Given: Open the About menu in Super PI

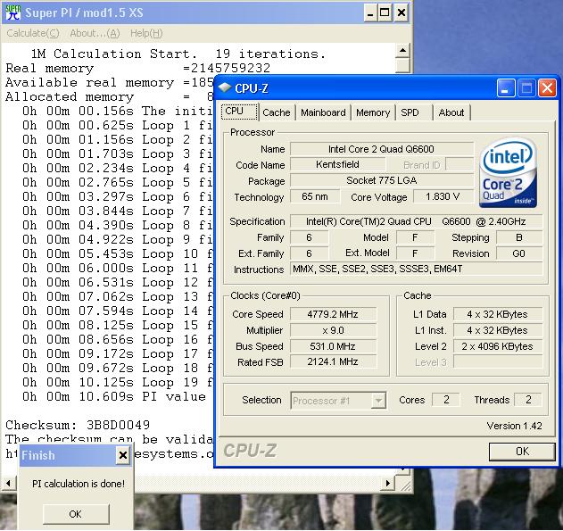Looking at the screenshot, I should [95, 33].
